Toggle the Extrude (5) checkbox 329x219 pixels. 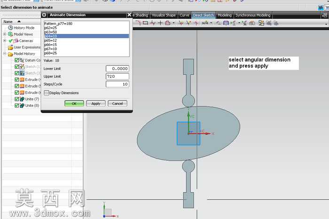pyautogui.click(x=17, y=86)
